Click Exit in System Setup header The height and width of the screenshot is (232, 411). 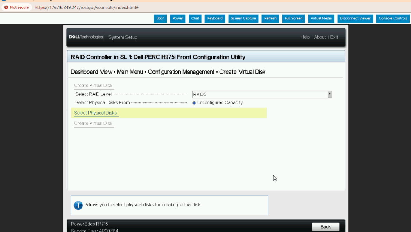[x=334, y=37]
